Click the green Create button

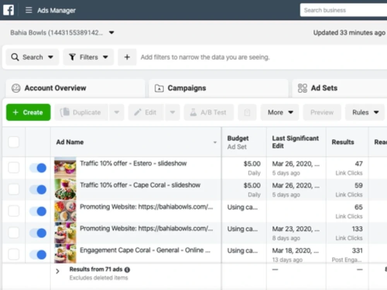[28, 113]
